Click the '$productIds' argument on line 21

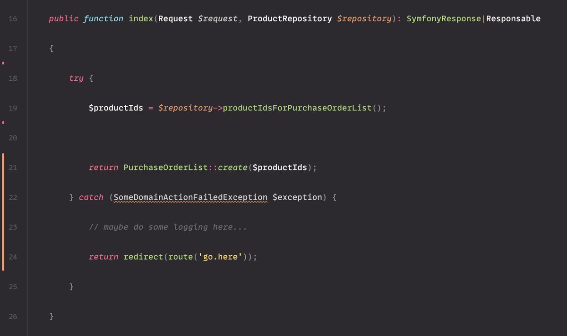(x=280, y=168)
